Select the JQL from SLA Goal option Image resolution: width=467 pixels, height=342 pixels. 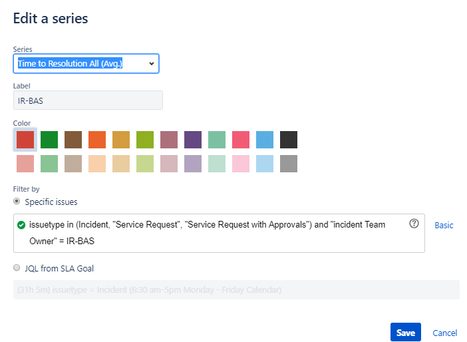(x=17, y=268)
